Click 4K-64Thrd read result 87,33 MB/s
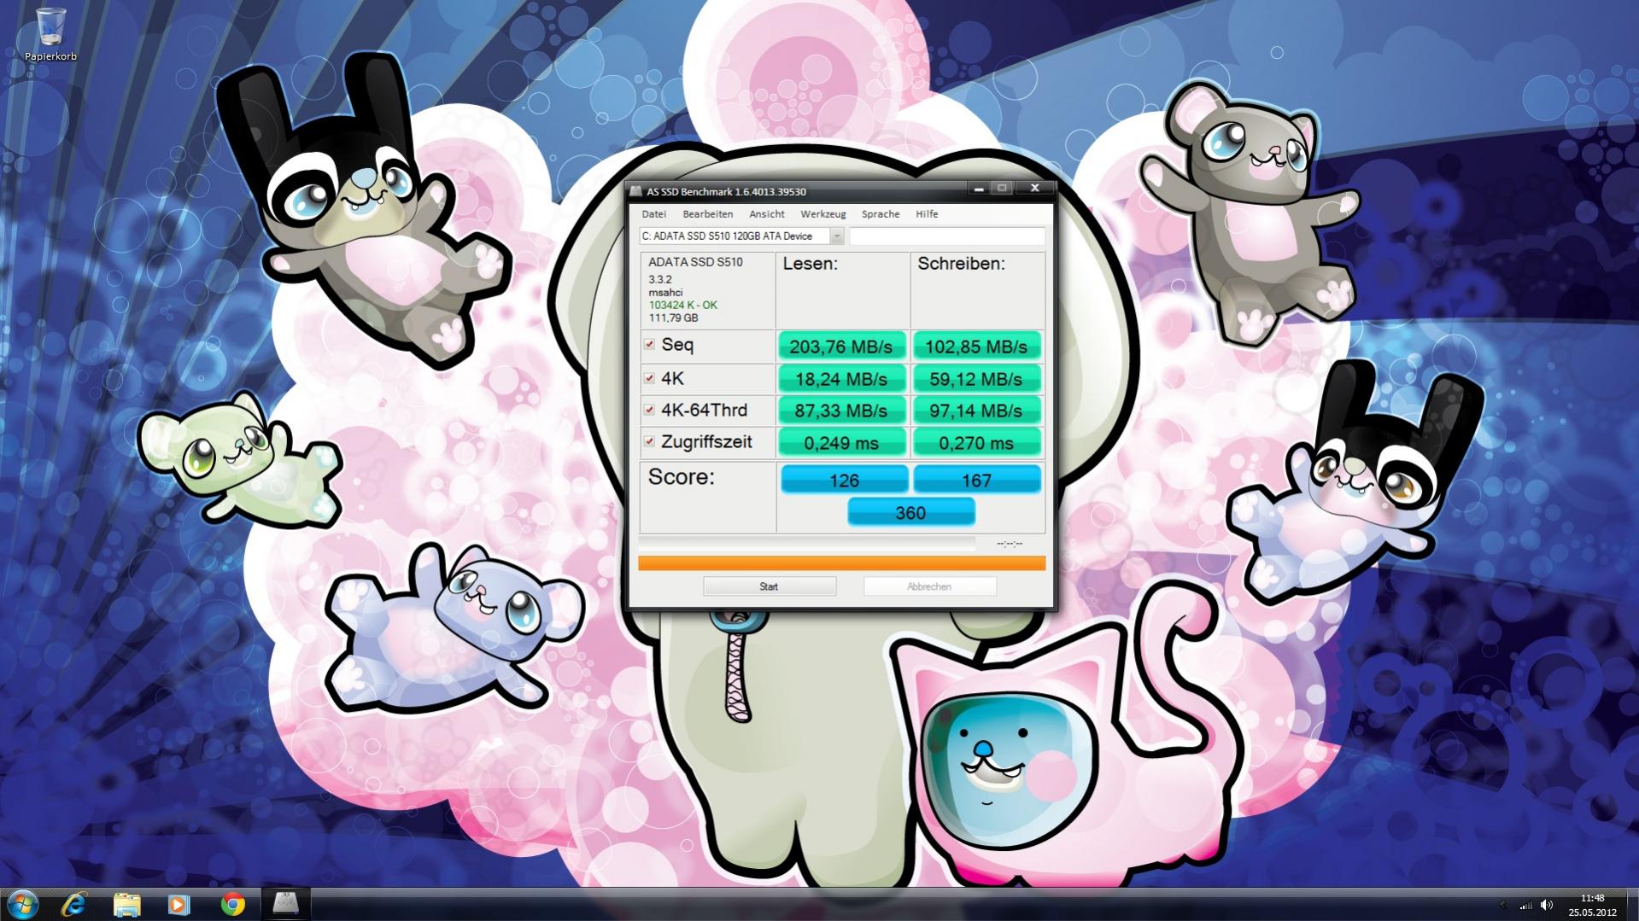 coord(841,411)
